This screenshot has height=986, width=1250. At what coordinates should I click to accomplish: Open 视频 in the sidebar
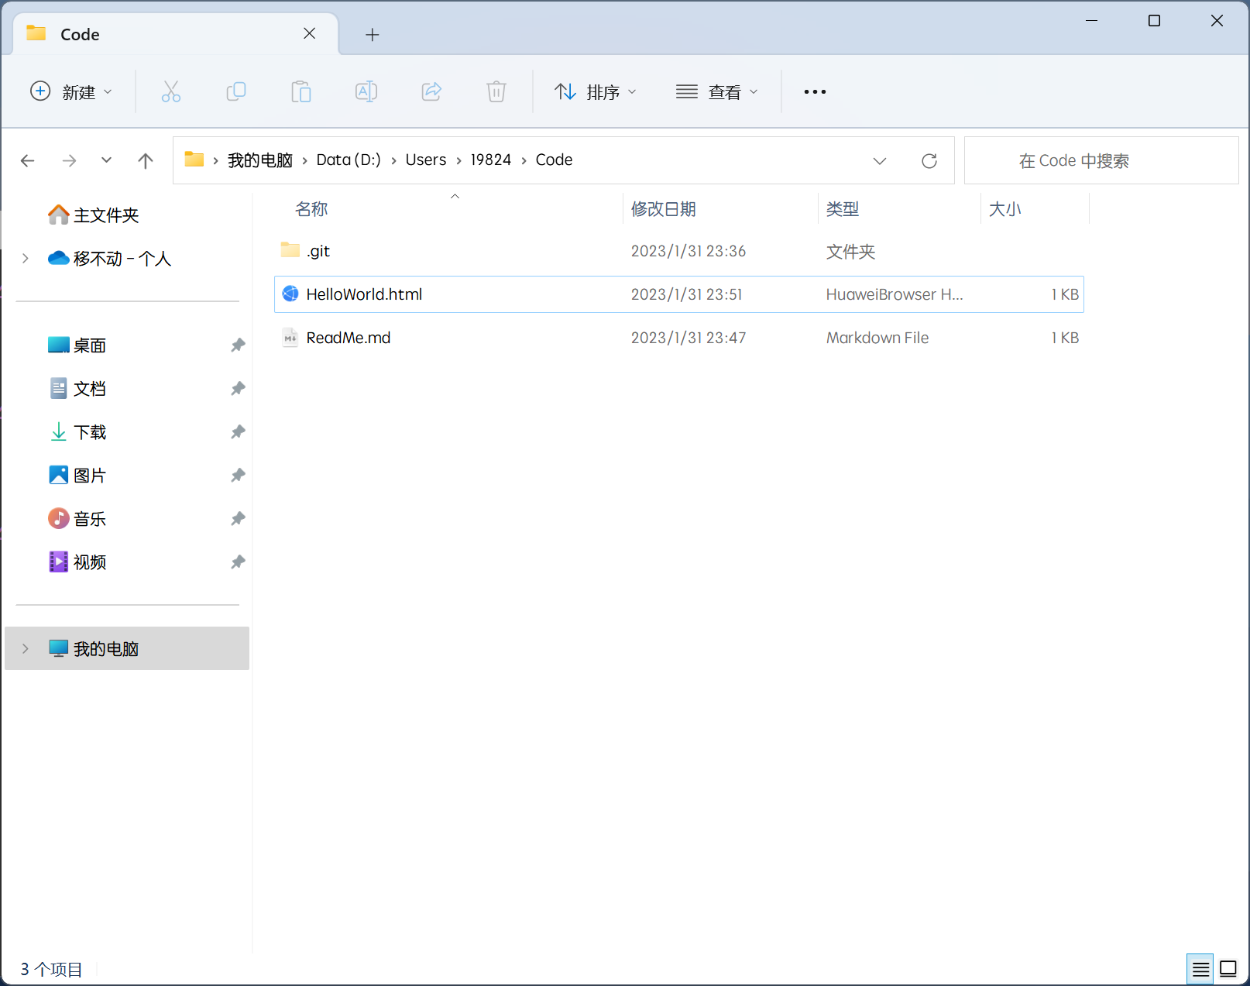point(90,562)
